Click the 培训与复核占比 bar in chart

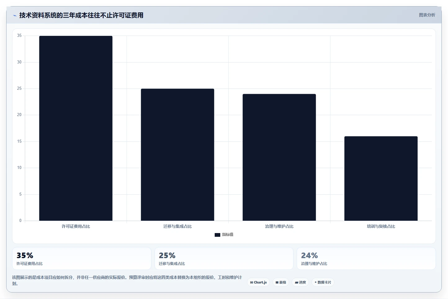click(381, 178)
